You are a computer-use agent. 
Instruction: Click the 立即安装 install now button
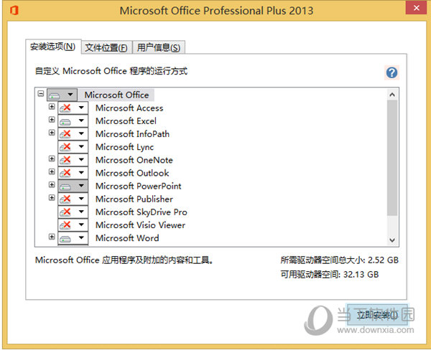tap(377, 315)
